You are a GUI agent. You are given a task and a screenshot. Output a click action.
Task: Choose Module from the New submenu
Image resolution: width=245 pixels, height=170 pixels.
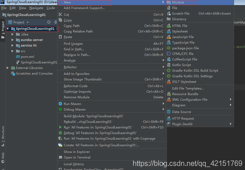click(x=200, y=2)
